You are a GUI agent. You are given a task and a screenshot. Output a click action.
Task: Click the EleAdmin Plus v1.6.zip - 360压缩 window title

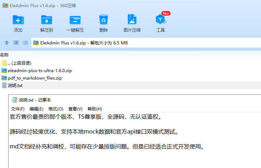(43, 5)
